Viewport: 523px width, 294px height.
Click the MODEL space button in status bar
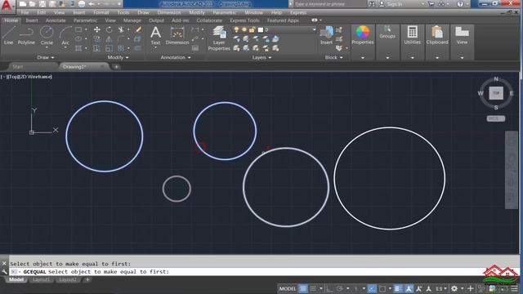pos(287,288)
